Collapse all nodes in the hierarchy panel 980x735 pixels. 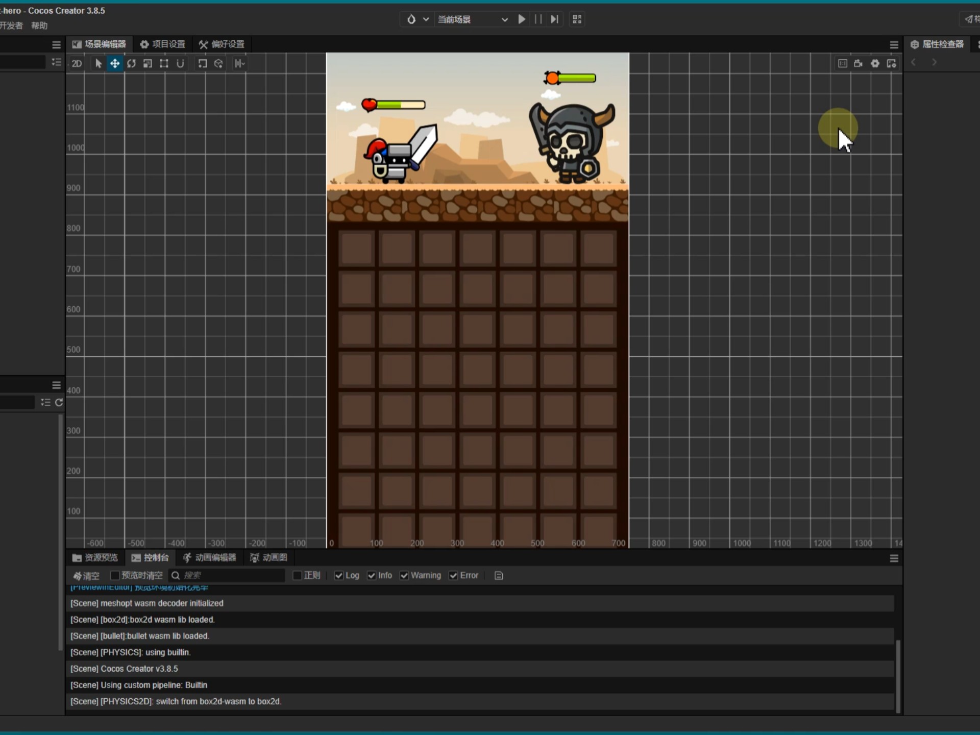pyautogui.click(x=57, y=62)
